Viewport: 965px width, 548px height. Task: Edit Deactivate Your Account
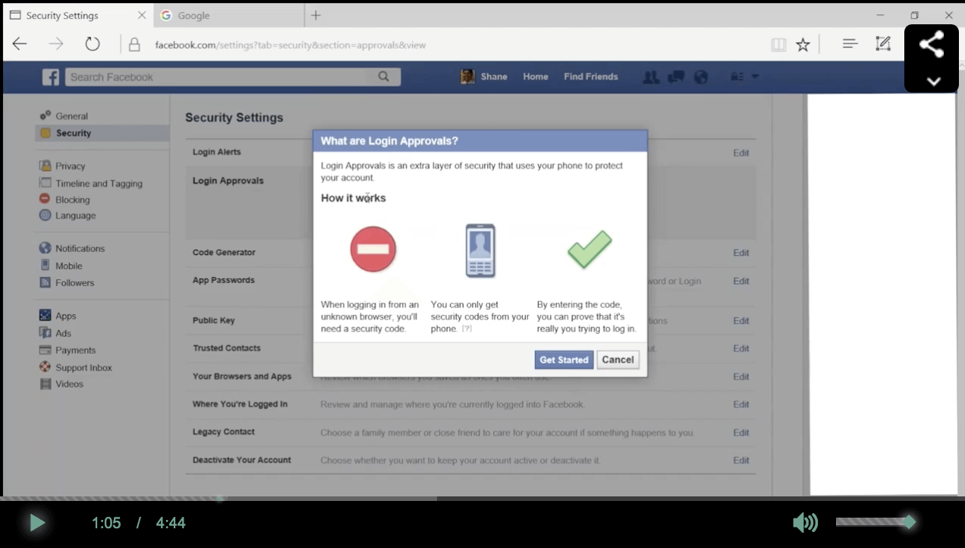point(740,460)
